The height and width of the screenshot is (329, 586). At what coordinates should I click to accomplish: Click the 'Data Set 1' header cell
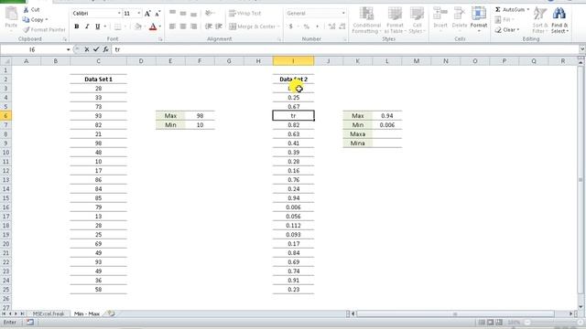coord(98,80)
